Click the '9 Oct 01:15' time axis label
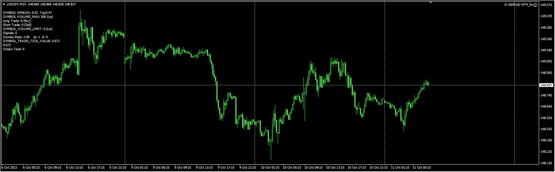This screenshot has height=172, width=555. point(140,167)
